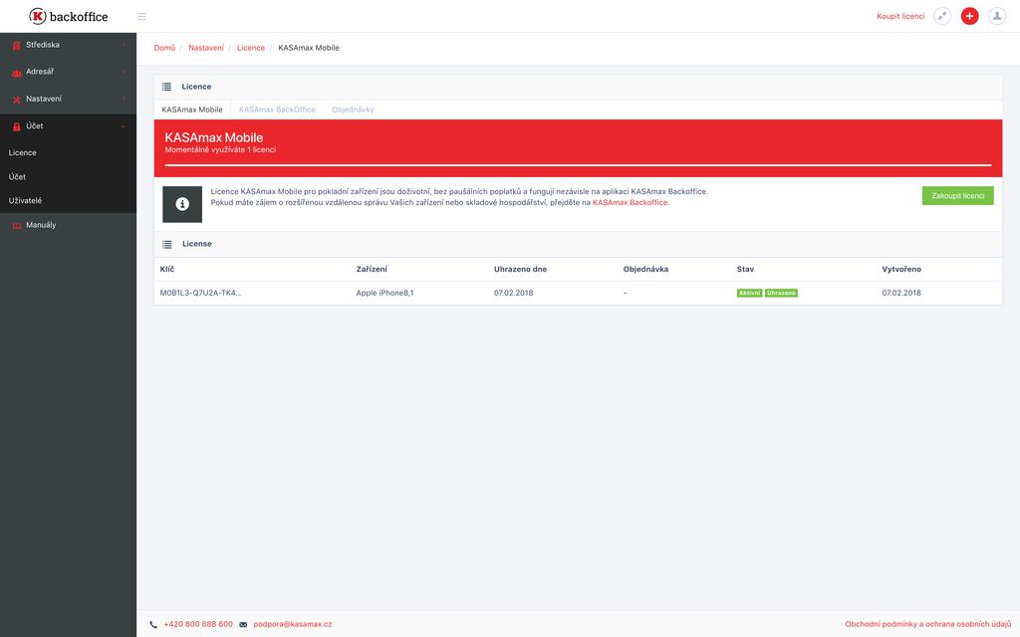Click the red plus add button
This screenshot has height=637, width=1020.
(x=969, y=16)
